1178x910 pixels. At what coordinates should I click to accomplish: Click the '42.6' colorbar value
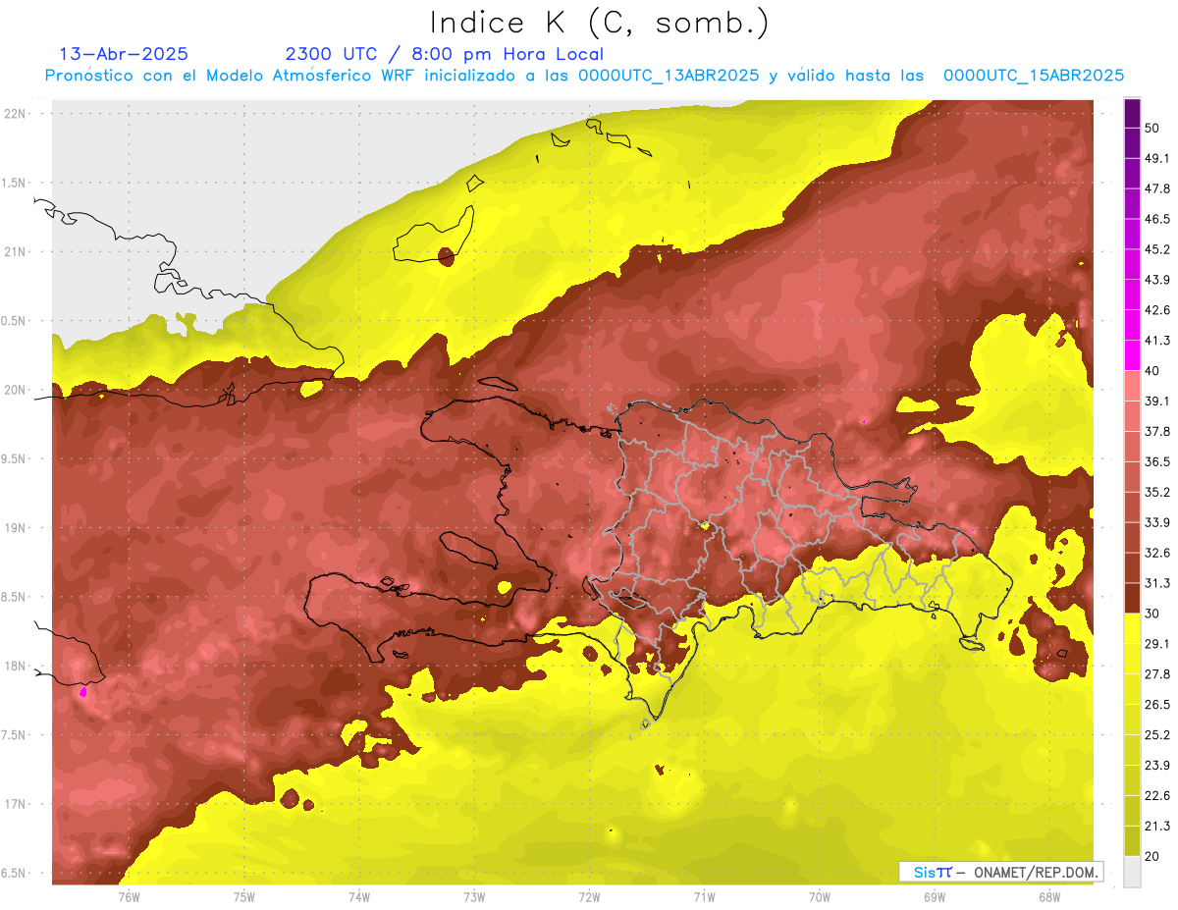pos(1157,310)
